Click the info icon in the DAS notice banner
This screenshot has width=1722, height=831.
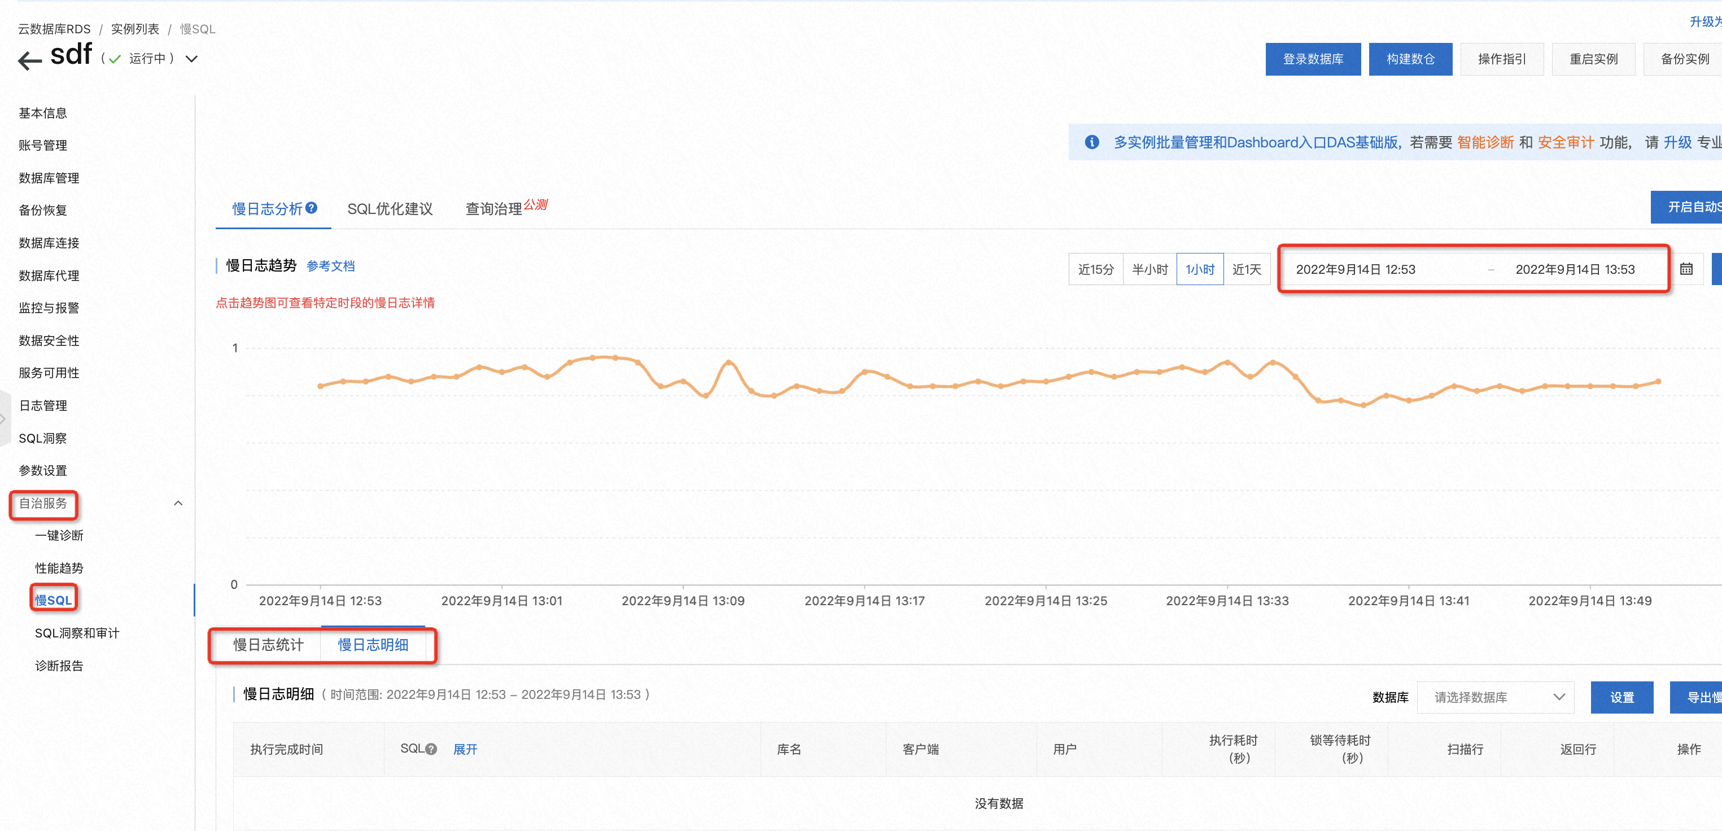tap(1092, 142)
